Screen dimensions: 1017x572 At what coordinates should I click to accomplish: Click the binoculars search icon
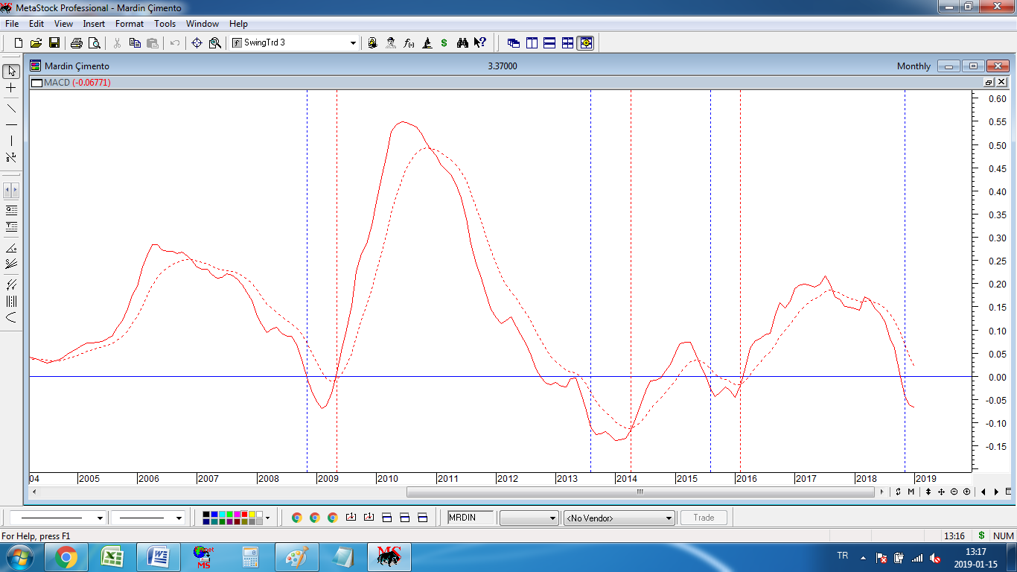pos(462,43)
